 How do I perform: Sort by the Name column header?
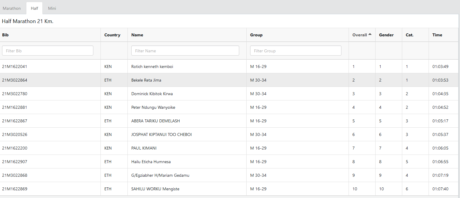tap(137, 35)
